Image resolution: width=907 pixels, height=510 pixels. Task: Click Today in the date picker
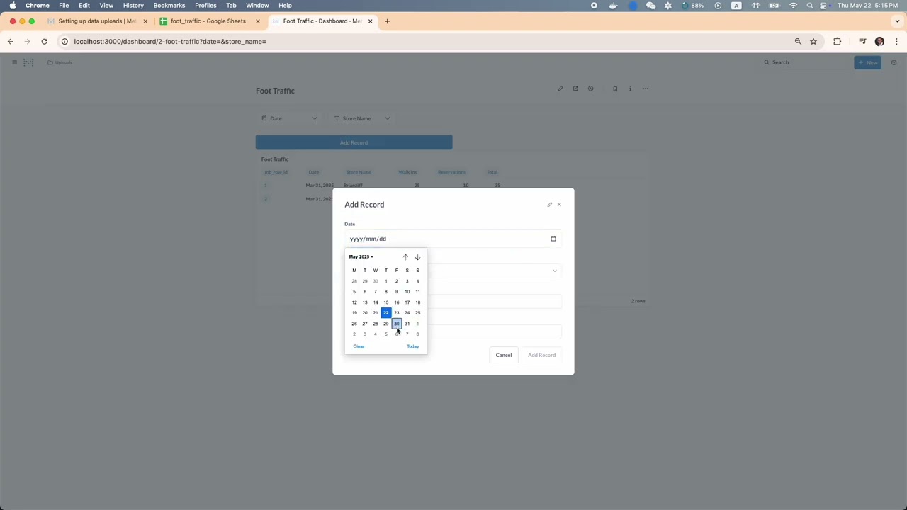click(x=412, y=346)
